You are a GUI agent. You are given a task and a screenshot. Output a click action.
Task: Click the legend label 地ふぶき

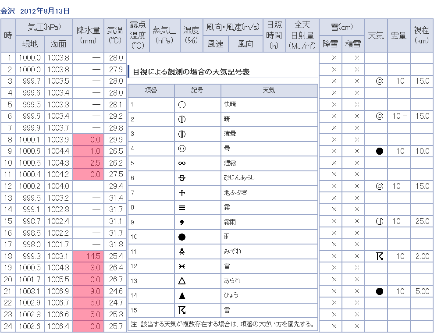[235, 192]
